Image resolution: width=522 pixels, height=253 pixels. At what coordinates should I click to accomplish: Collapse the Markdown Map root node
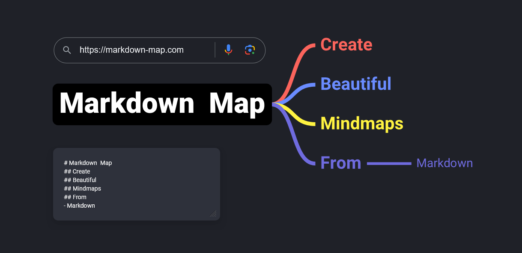click(x=162, y=104)
